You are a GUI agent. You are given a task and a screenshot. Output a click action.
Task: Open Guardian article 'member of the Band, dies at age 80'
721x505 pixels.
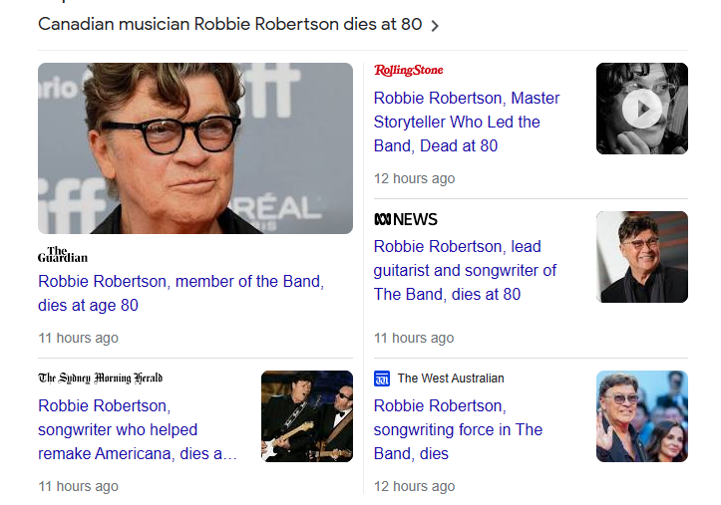point(180,294)
